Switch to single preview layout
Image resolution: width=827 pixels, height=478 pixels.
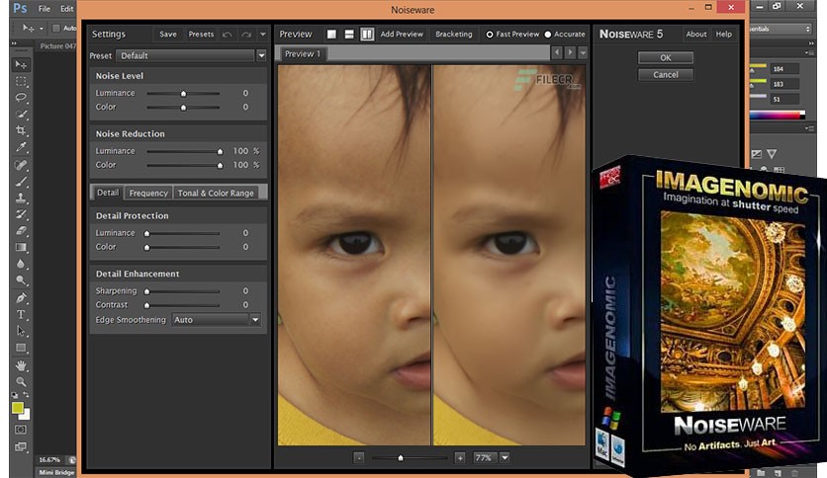331,35
